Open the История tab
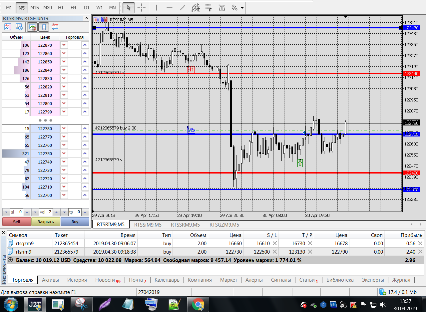 click(77, 280)
